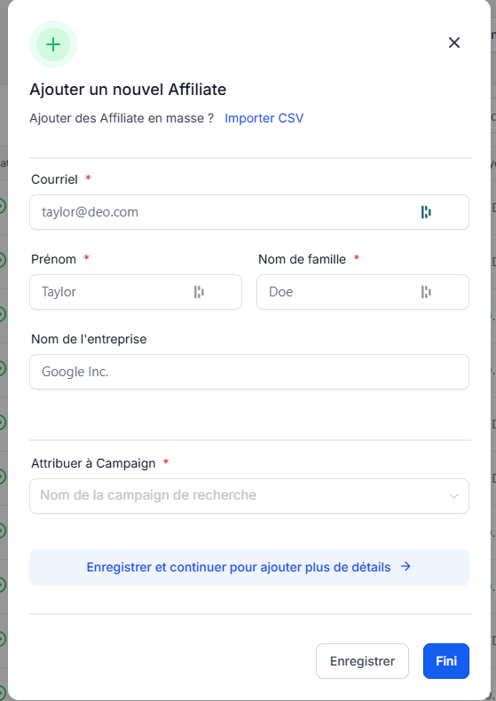Screen dimensions: 496x701
Task: Focus the Prénom input field
Action: (x=136, y=292)
